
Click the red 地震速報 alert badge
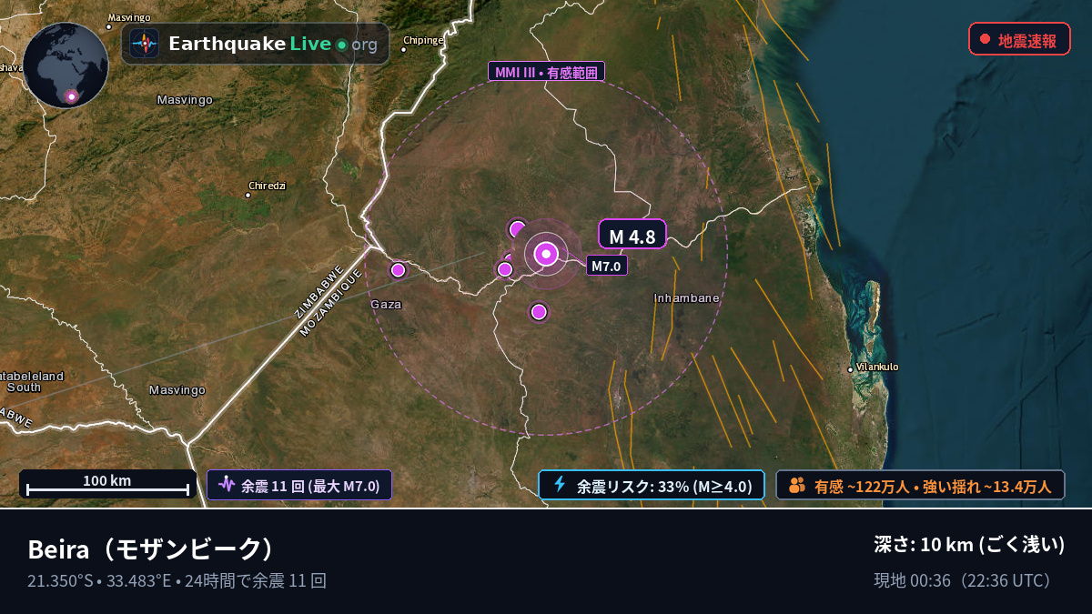(x=1019, y=39)
